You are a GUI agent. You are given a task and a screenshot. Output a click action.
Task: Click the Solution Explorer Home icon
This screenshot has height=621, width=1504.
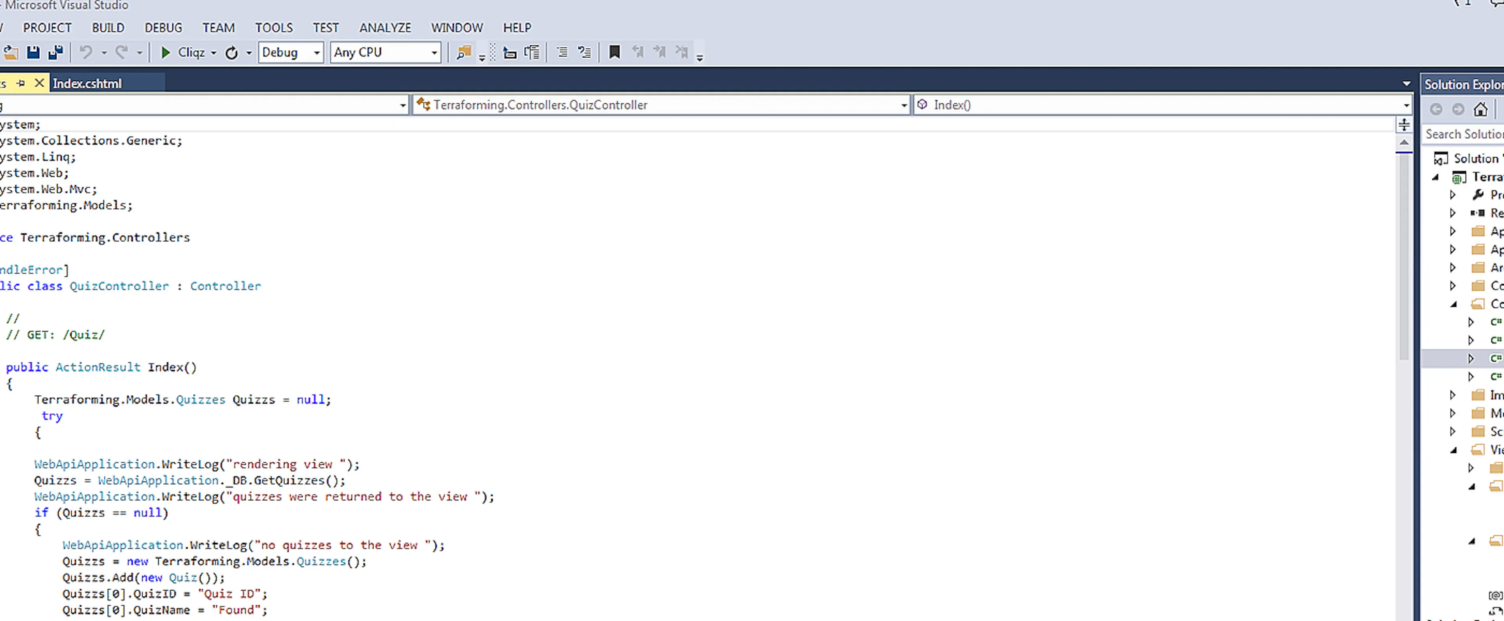(1480, 109)
